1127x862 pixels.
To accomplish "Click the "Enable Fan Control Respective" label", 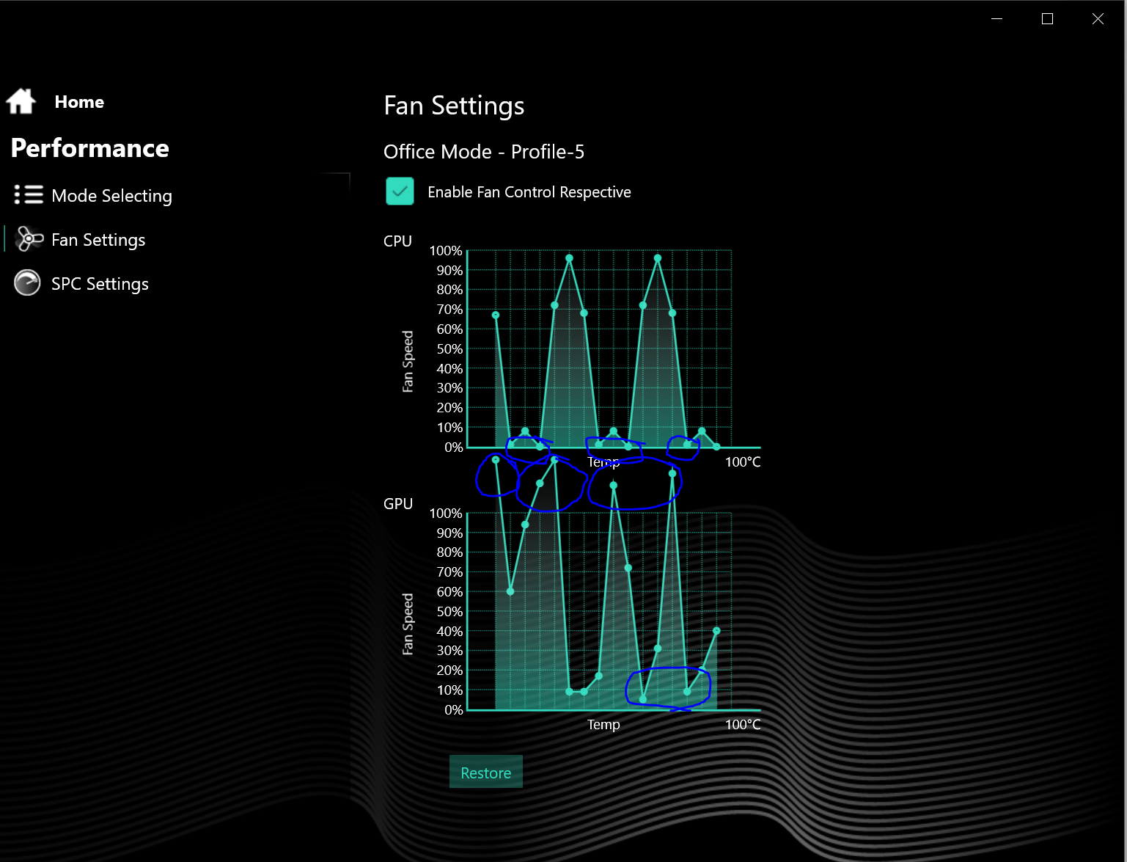I will pyautogui.click(x=529, y=192).
